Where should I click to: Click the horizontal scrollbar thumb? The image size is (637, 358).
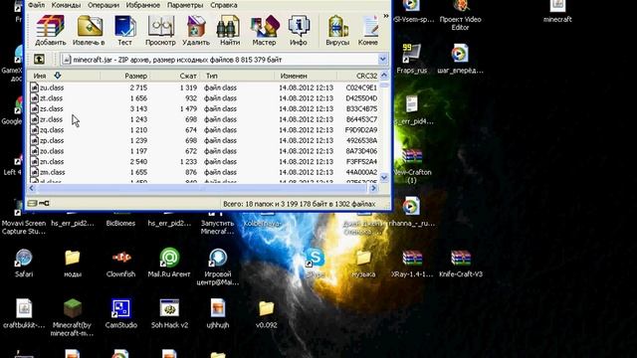202,188
